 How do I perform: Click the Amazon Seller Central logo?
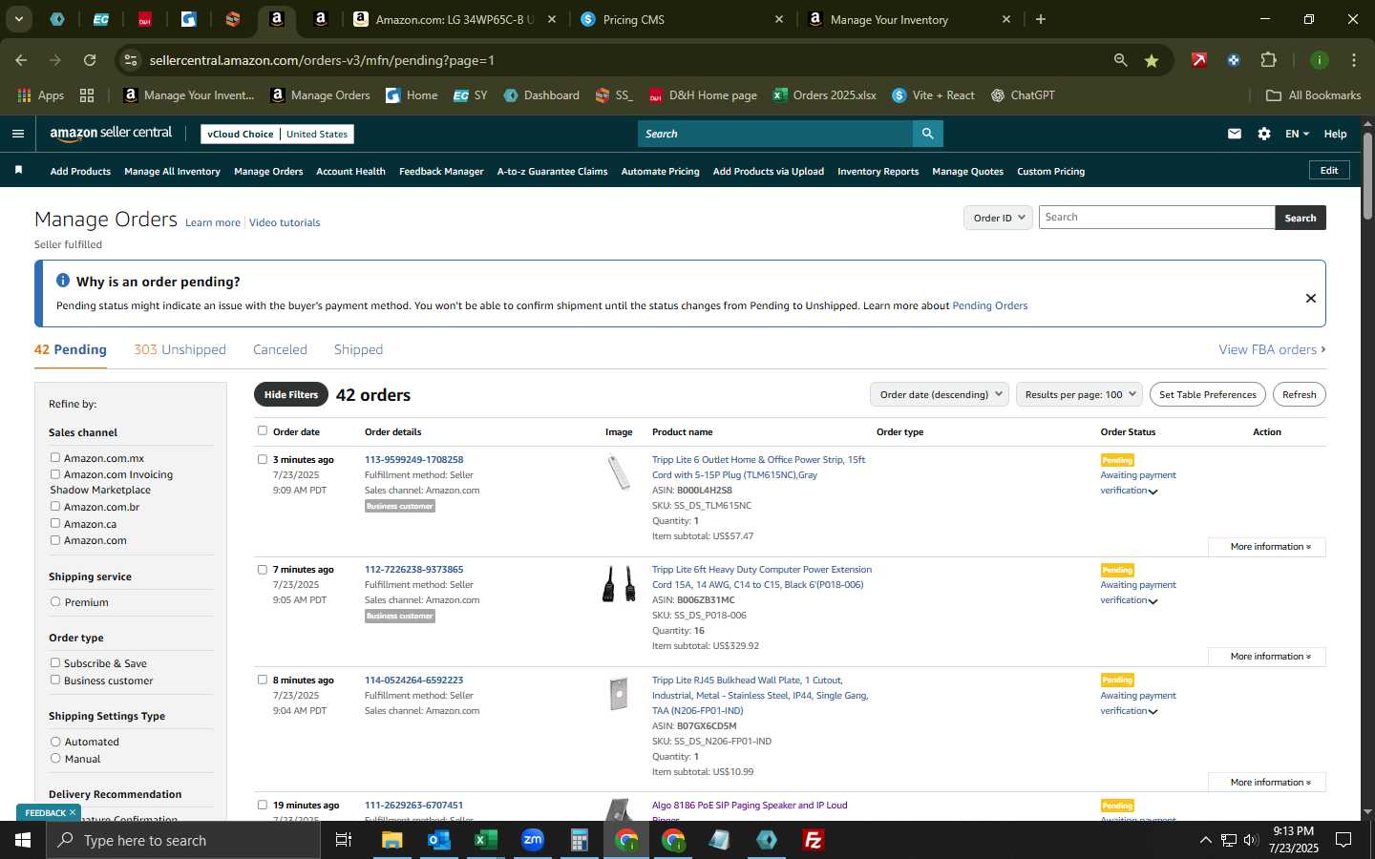coord(111,134)
